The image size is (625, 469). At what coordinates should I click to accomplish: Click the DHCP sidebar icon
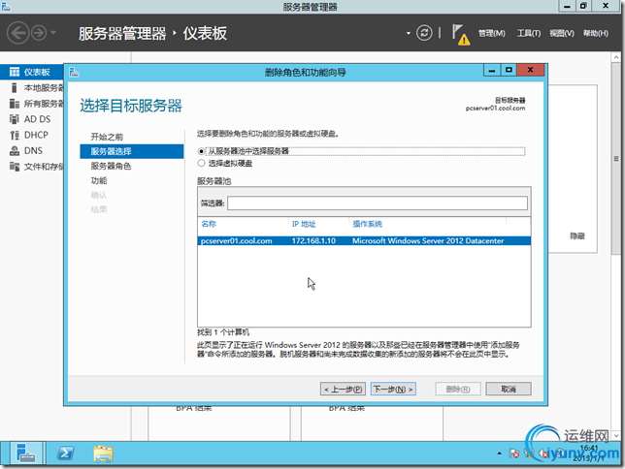click(15, 135)
